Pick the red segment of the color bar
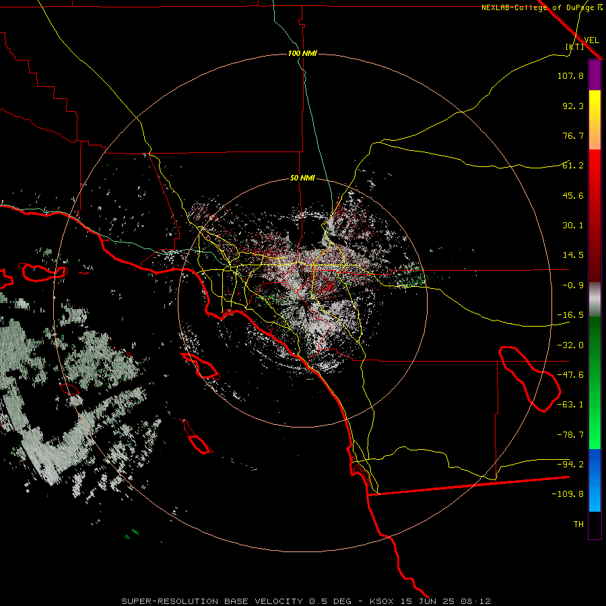 [595, 215]
